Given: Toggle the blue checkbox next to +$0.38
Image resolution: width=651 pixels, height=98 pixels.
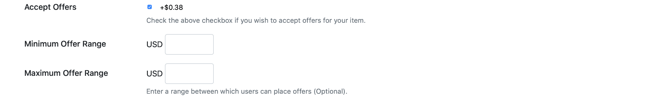Looking at the screenshot, I should (149, 7).
